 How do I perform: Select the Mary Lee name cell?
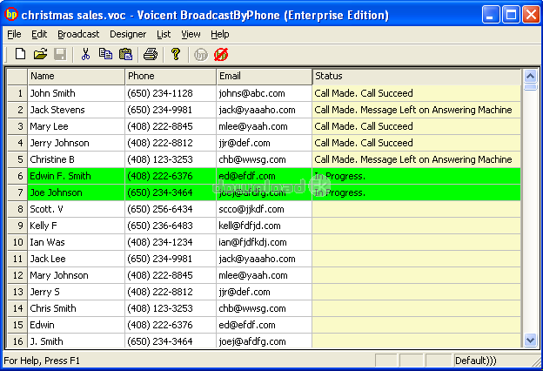pos(76,126)
